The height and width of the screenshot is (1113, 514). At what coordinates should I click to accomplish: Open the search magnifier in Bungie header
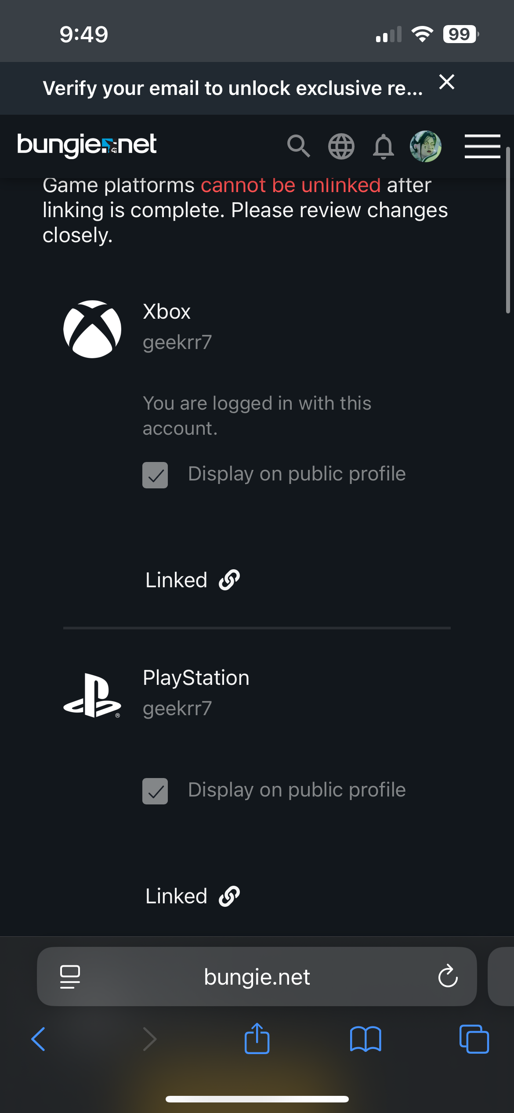(x=299, y=146)
